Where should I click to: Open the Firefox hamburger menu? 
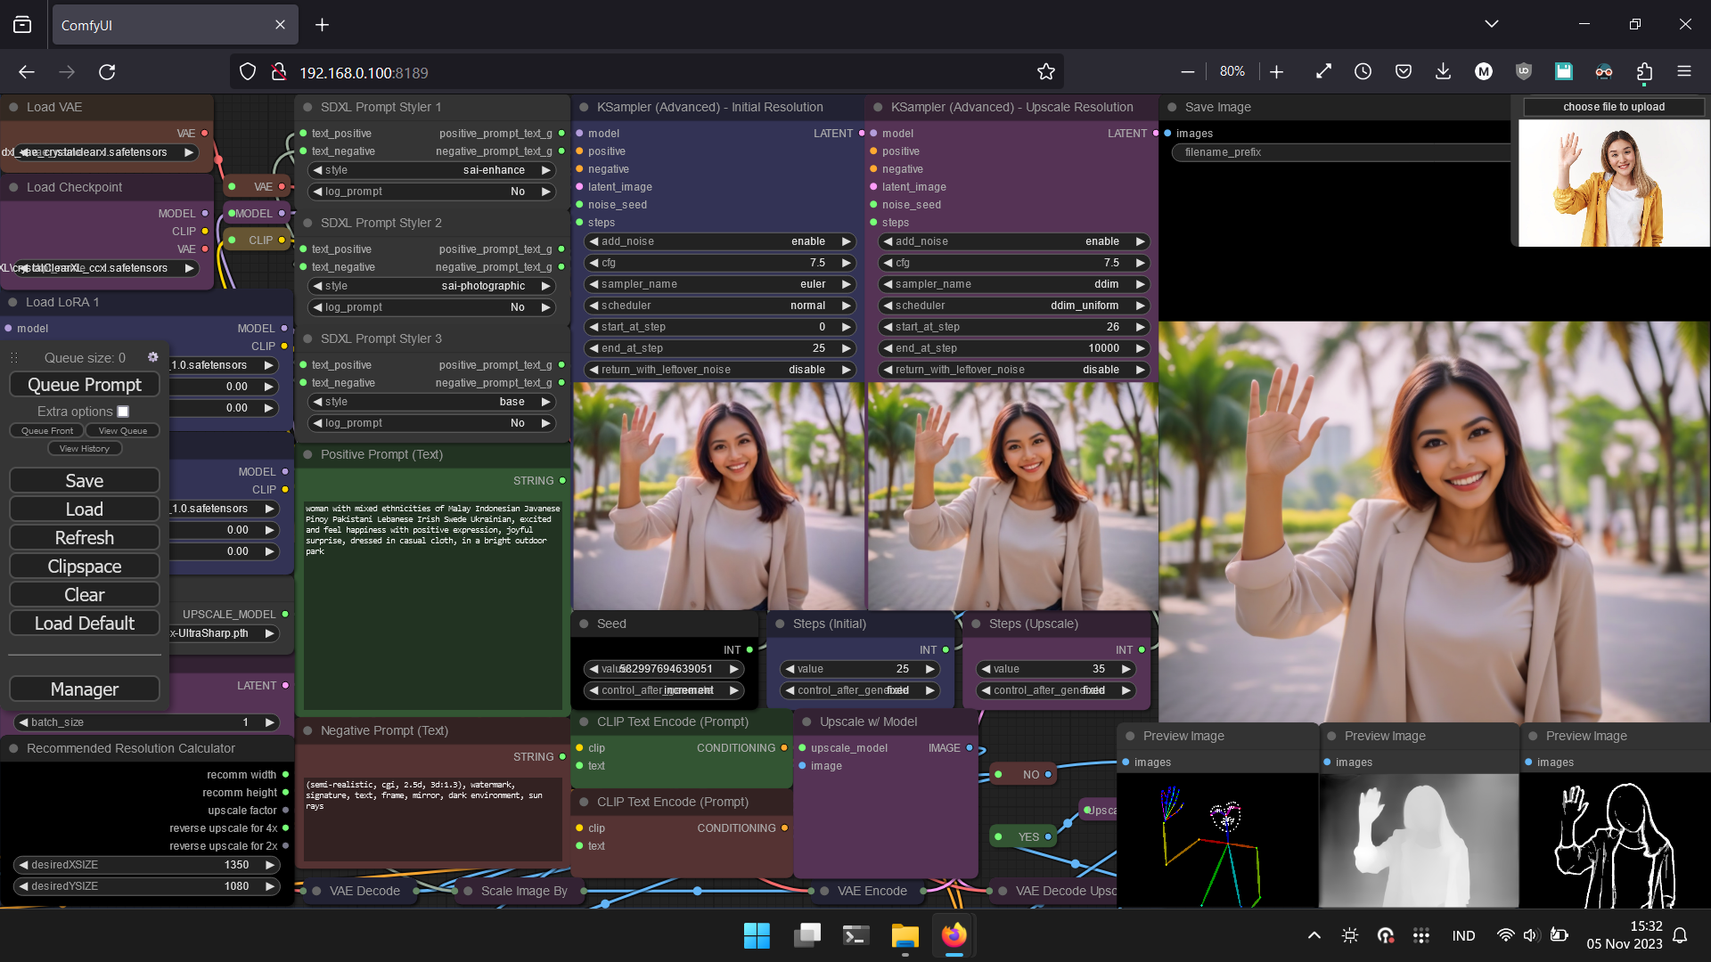click(1683, 71)
